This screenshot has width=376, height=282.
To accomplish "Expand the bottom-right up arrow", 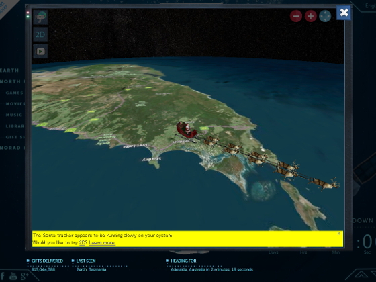I will [361, 275].
